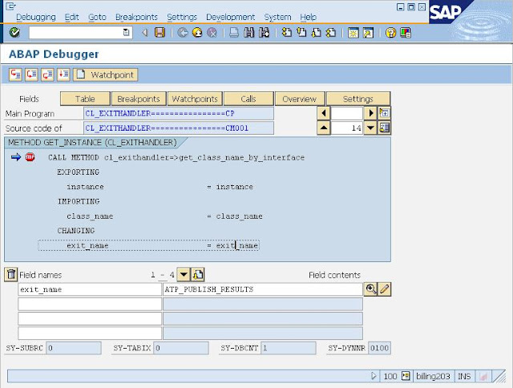Click the Find Next binoculars icon
Screen dimensions: 513x388
pos(264,32)
